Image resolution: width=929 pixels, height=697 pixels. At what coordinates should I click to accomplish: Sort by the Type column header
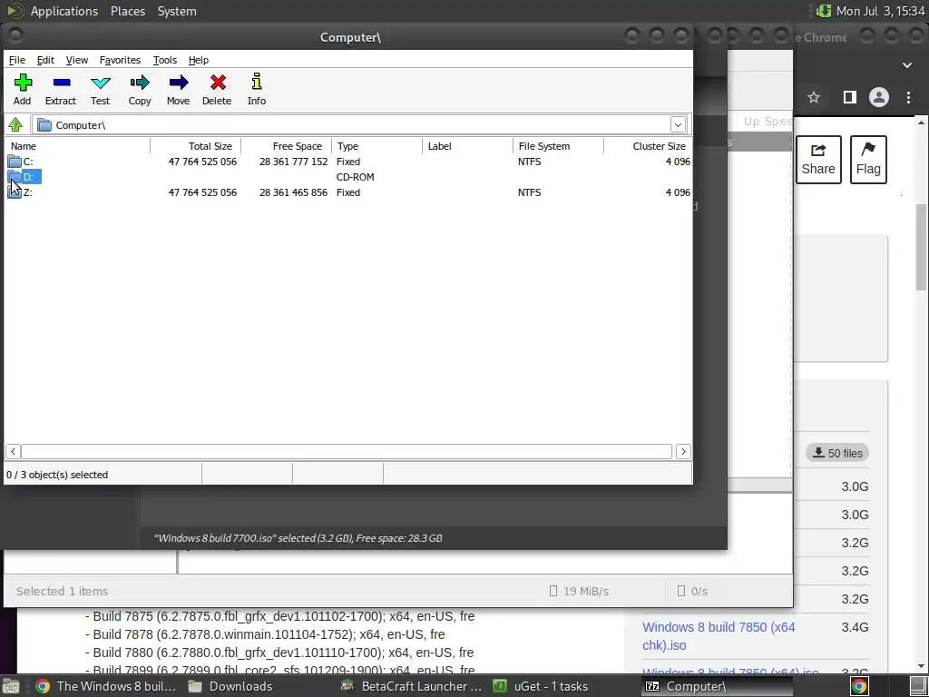click(376, 146)
